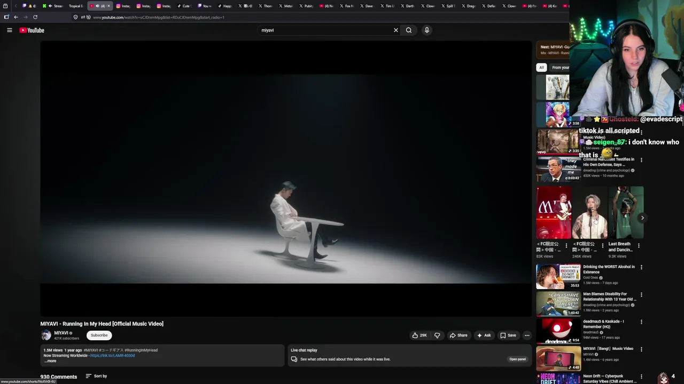Open the live chat replay panel

pyautogui.click(x=517, y=359)
